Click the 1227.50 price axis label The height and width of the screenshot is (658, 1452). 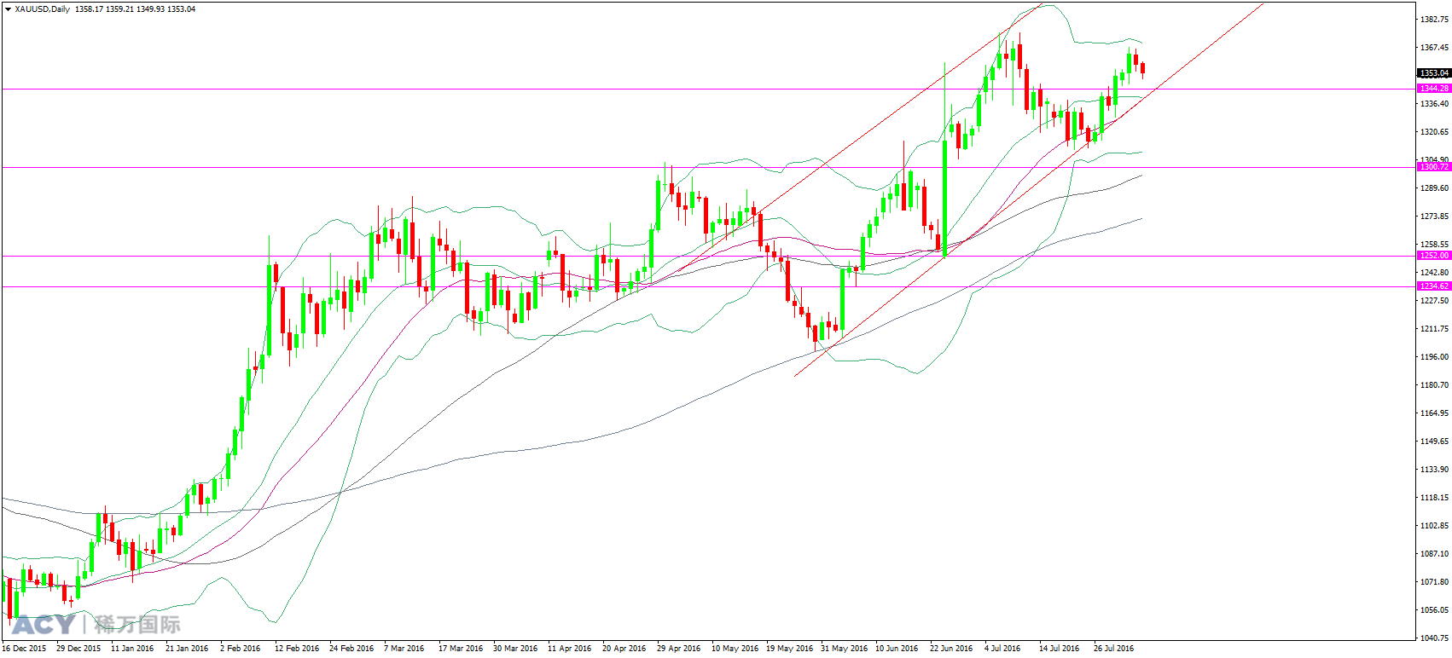coord(1434,300)
